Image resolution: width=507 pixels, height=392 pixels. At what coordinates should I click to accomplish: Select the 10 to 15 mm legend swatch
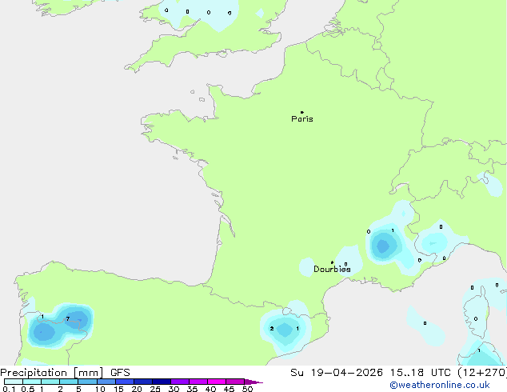click(106, 382)
